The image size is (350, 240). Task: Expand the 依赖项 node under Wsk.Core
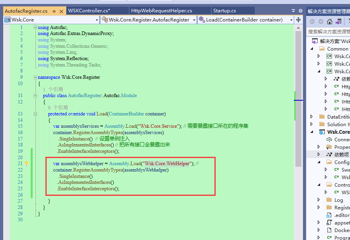(319, 155)
